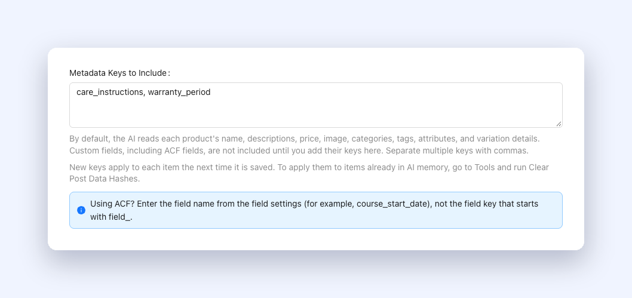Click the 'Using ACF?' notice text
The width and height of the screenshot is (632, 298).
(x=314, y=210)
